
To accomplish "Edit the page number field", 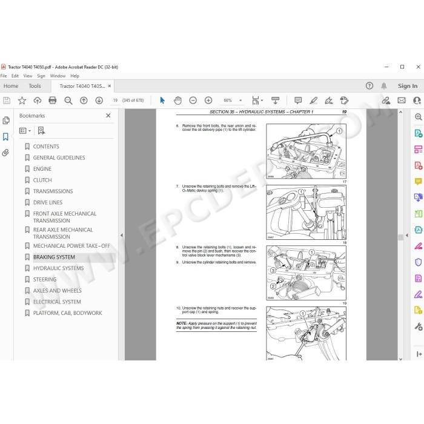I will pos(115,101).
